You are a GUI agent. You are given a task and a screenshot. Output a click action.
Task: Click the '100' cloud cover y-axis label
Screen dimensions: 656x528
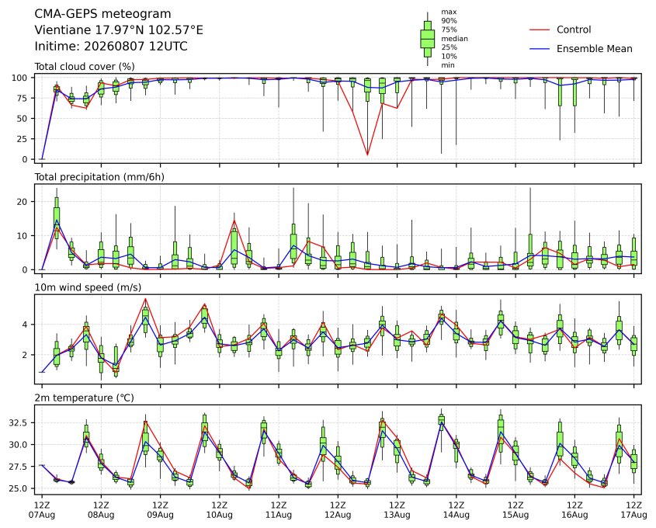click(x=19, y=78)
